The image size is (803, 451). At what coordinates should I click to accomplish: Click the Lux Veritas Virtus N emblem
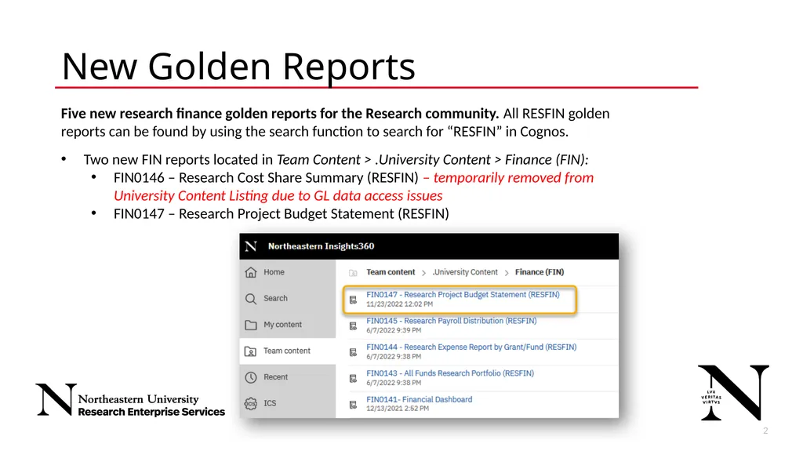coord(733,393)
